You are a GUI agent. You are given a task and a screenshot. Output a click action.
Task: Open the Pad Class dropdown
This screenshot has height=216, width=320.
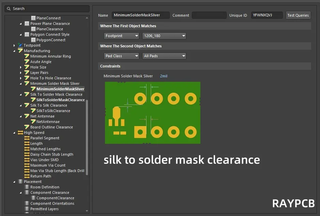coord(121,56)
